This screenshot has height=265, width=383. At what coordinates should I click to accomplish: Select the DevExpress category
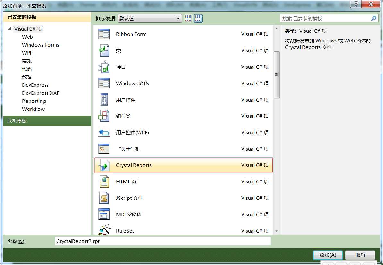[x=35, y=85]
